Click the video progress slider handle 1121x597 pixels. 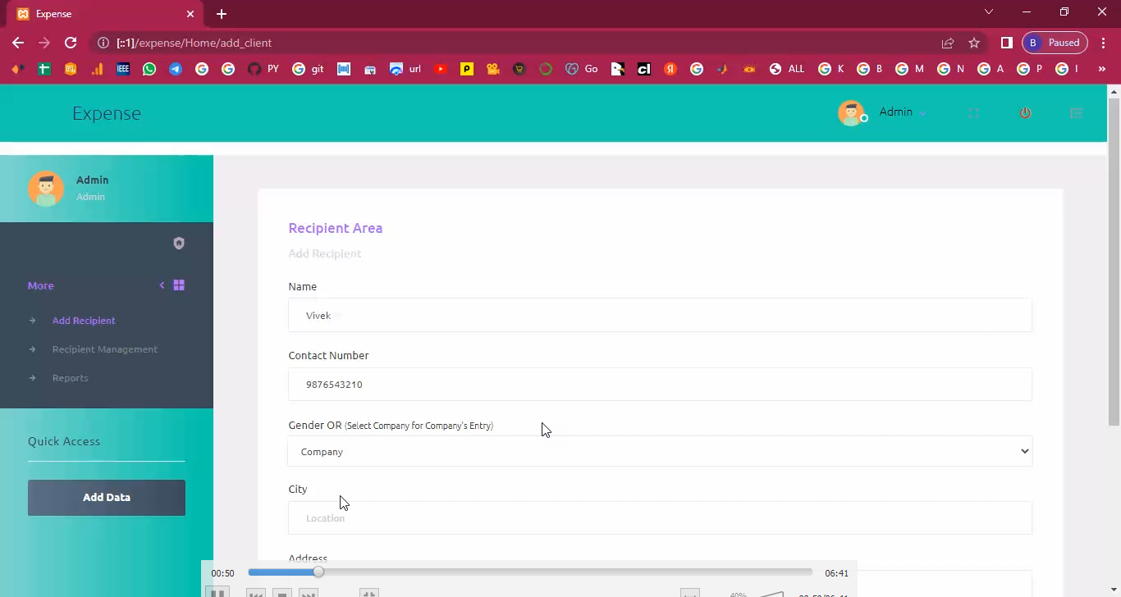coord(318,572)
